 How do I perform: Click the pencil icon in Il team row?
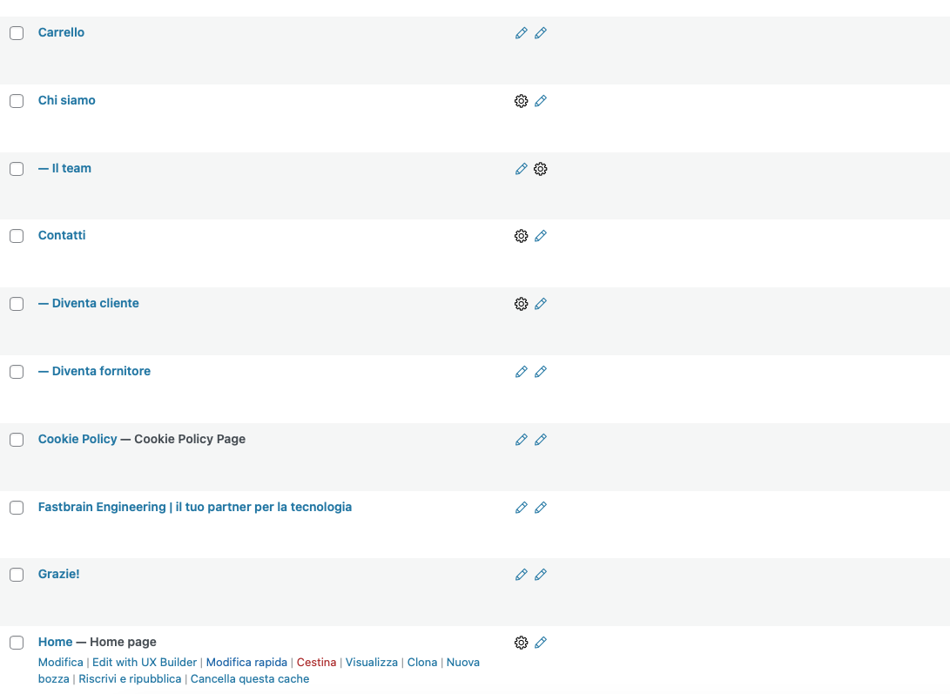(521, 169)
